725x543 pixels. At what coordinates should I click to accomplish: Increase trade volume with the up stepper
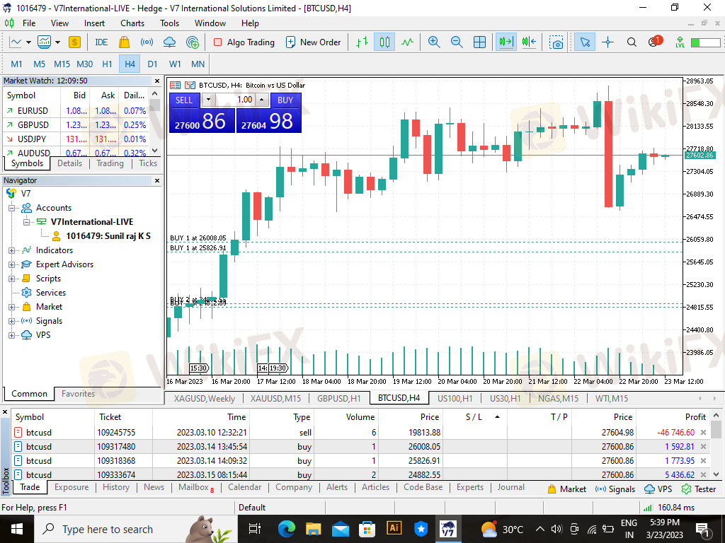[x=262, y=100]
